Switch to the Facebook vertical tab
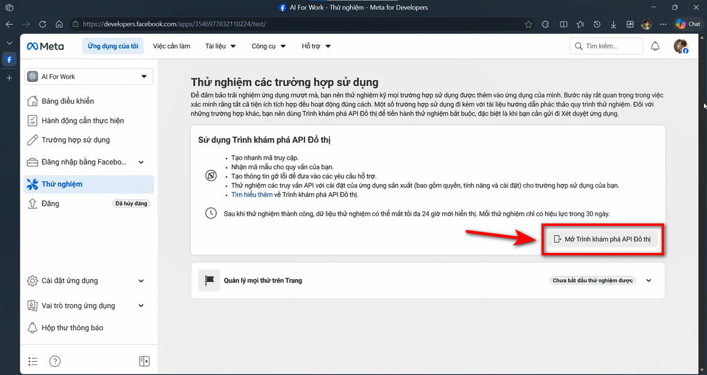The image size is (707, 375). pos(9,60)
